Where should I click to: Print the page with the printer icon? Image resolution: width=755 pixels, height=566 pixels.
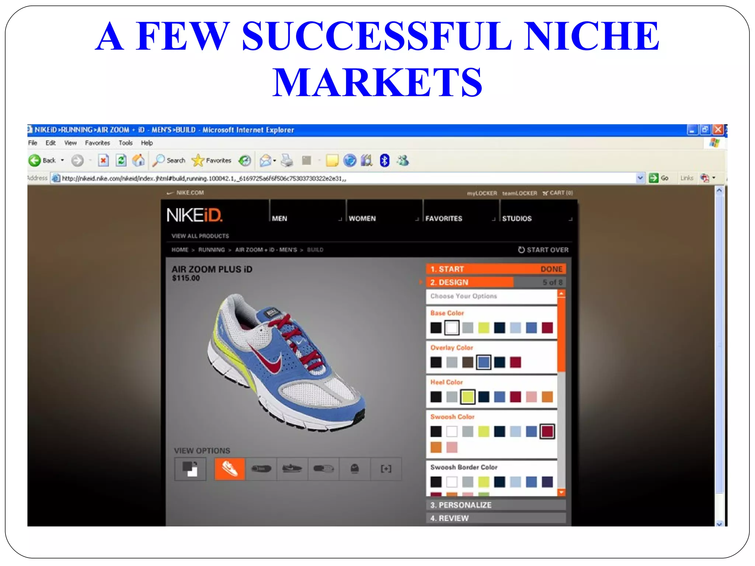pyautogui.click(x=287, y=161)
